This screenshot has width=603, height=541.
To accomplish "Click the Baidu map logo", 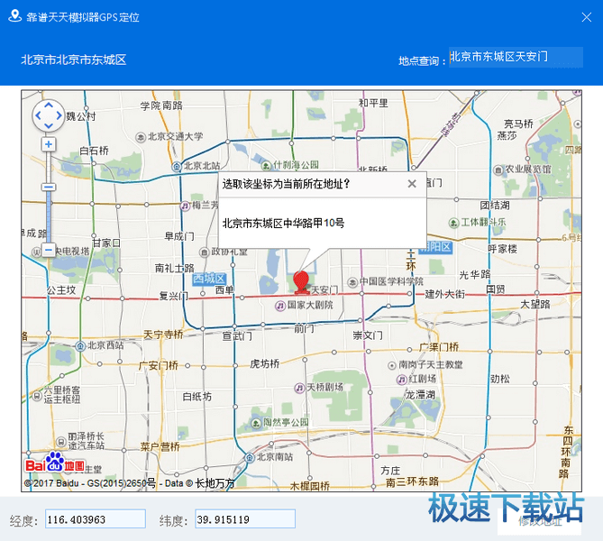I will pos(55,463).
